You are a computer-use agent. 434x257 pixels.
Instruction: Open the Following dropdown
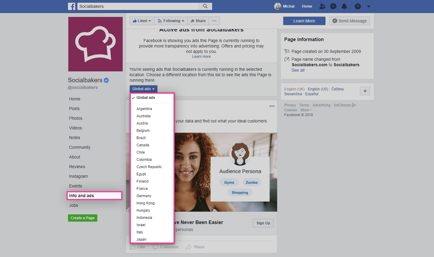tap(171, 21)
